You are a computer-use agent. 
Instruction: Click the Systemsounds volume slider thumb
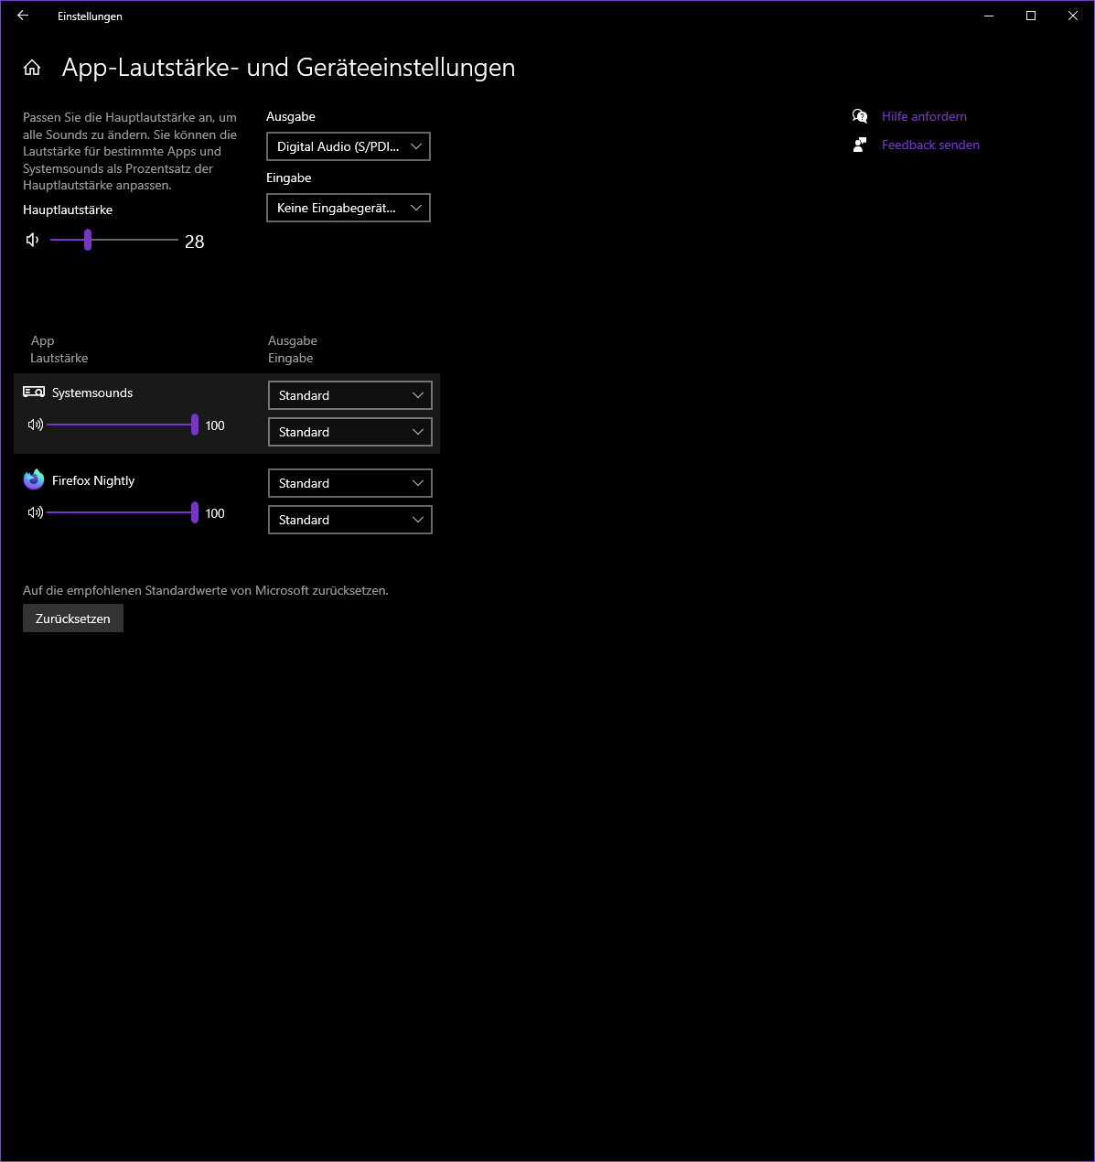pyautogui.click(x=195, y=425)
